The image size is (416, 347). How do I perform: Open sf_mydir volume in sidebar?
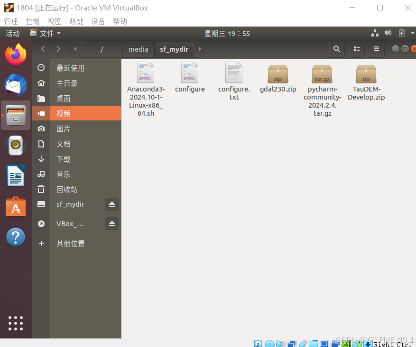point(70,204)
